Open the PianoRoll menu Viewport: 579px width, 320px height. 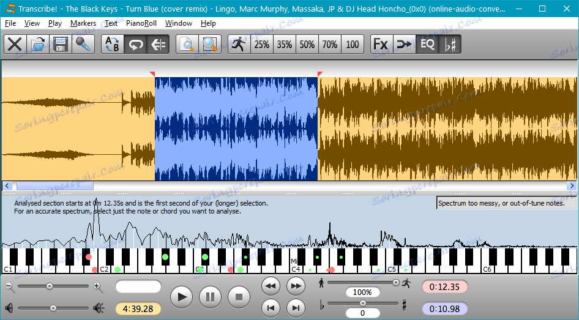click(141, 23)
